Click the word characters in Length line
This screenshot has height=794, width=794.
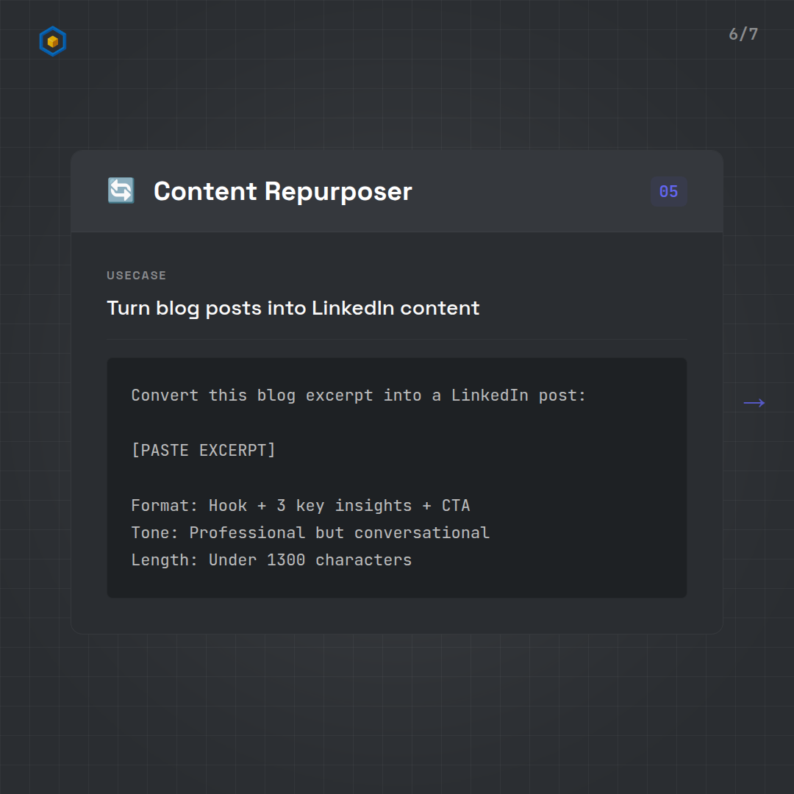coord(363,560)
